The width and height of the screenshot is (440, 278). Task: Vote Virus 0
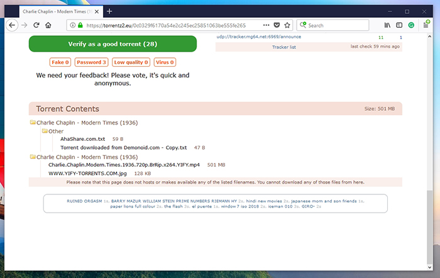[165, 62]
